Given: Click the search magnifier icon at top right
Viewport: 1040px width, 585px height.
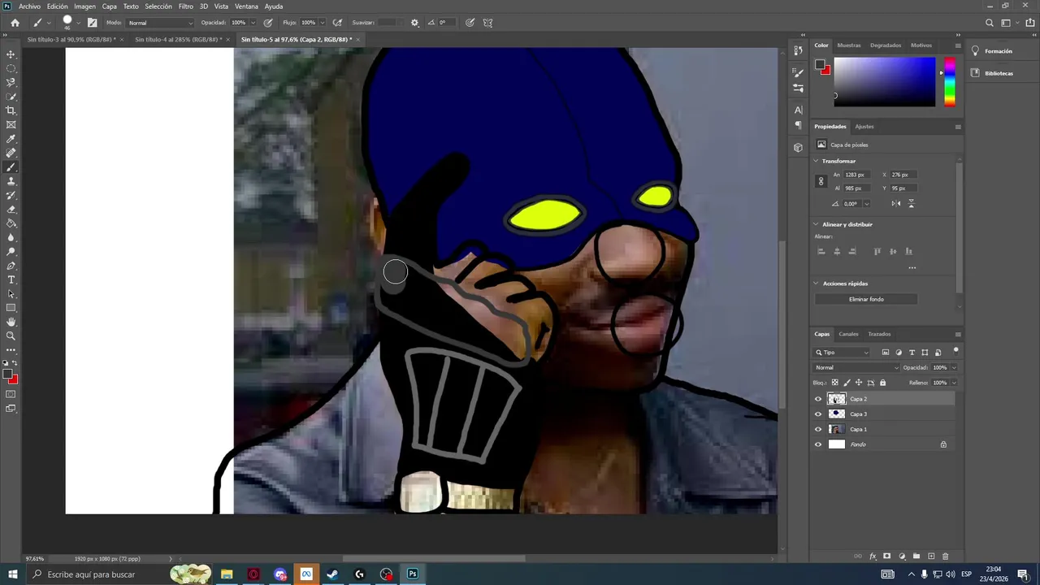Looking at the screenshot, I should point(989,23).
